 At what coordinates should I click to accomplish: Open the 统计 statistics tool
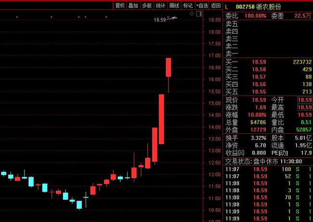tap(160, 6)
